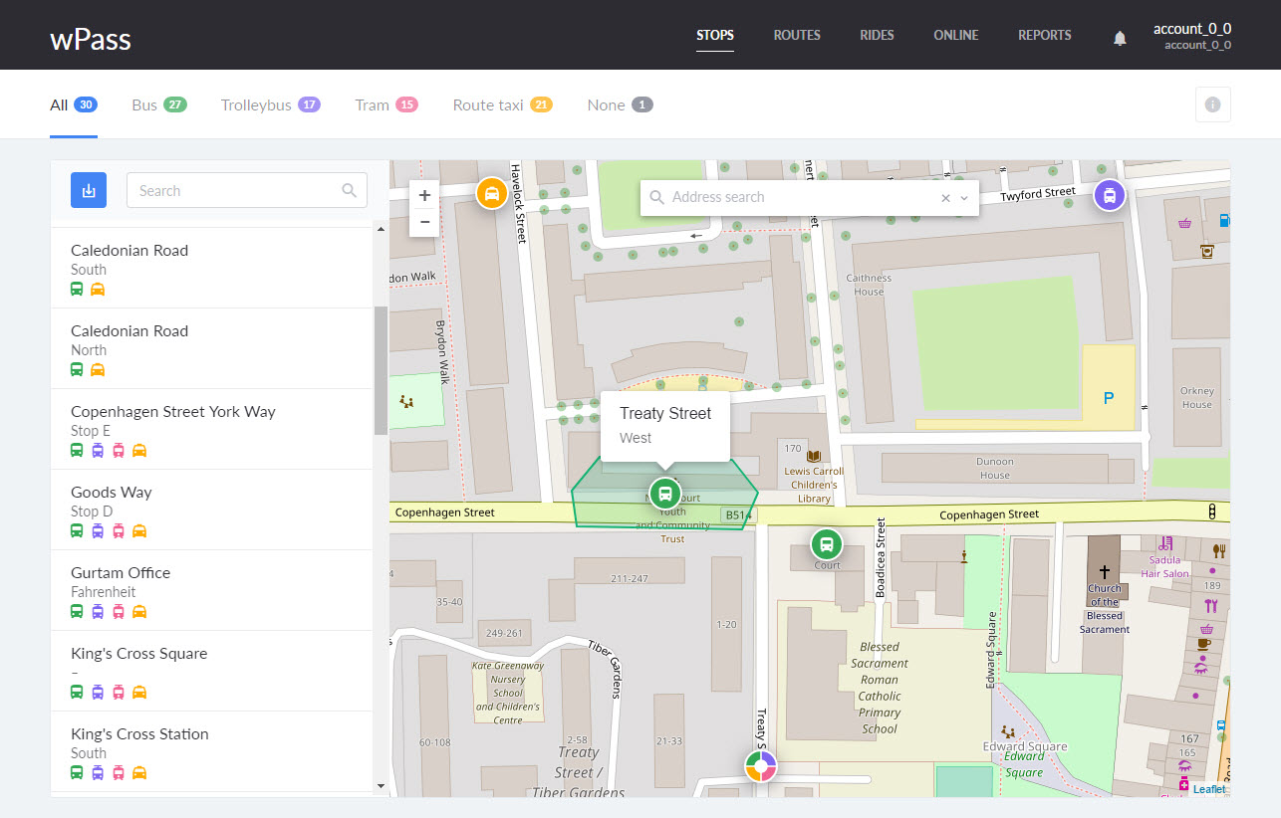Image resolution: width=1281 pixels, height=818 pixels.
Task: Click the notification bell icon
Action: [x=1120, y=38]
